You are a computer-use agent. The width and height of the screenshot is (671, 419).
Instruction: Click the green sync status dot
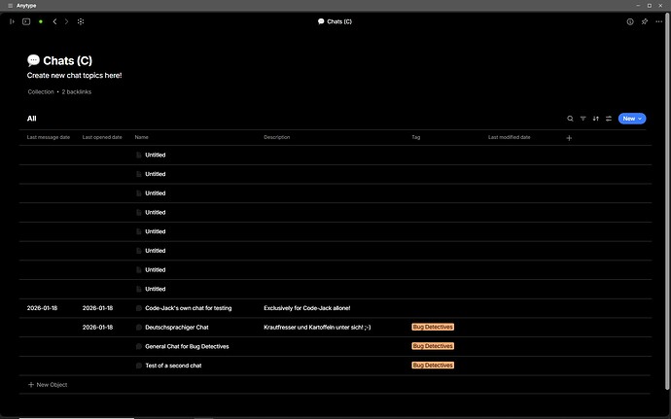(x=41, y=21)
